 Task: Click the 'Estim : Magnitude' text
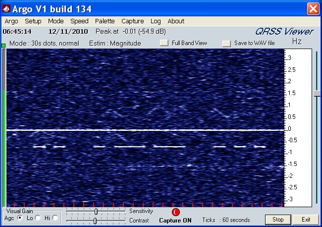coord(115,43)
